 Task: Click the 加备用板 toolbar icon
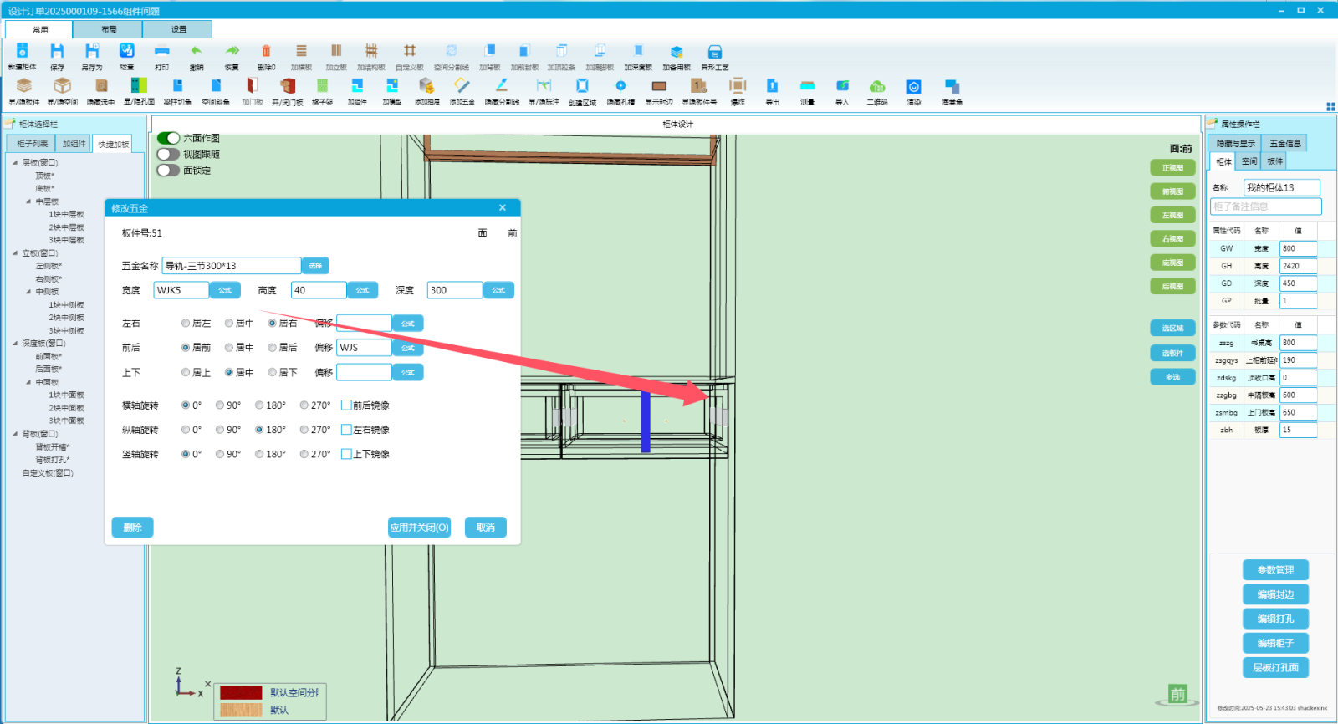tap(677, 52)
